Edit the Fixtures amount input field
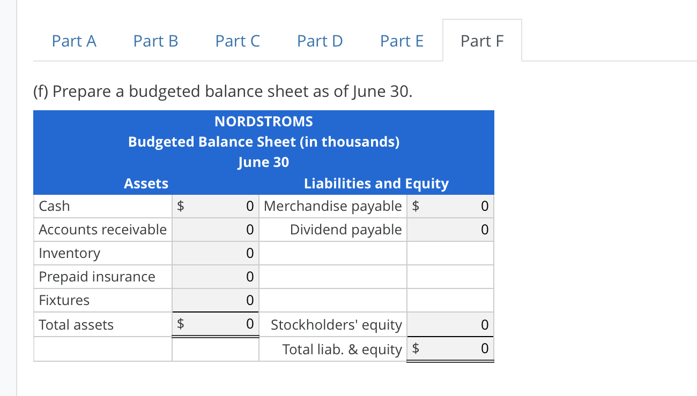697x396 pixels. tap(216, 300)
